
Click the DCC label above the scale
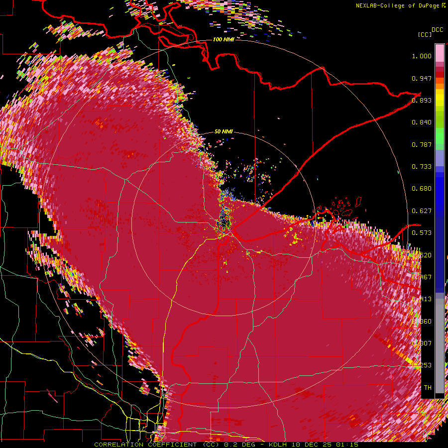pos(437,30)
